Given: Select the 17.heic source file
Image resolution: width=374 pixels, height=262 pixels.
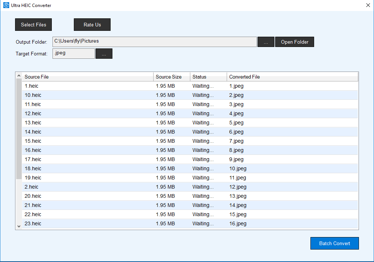Looking at the screenshot, I should coord(33,159).
